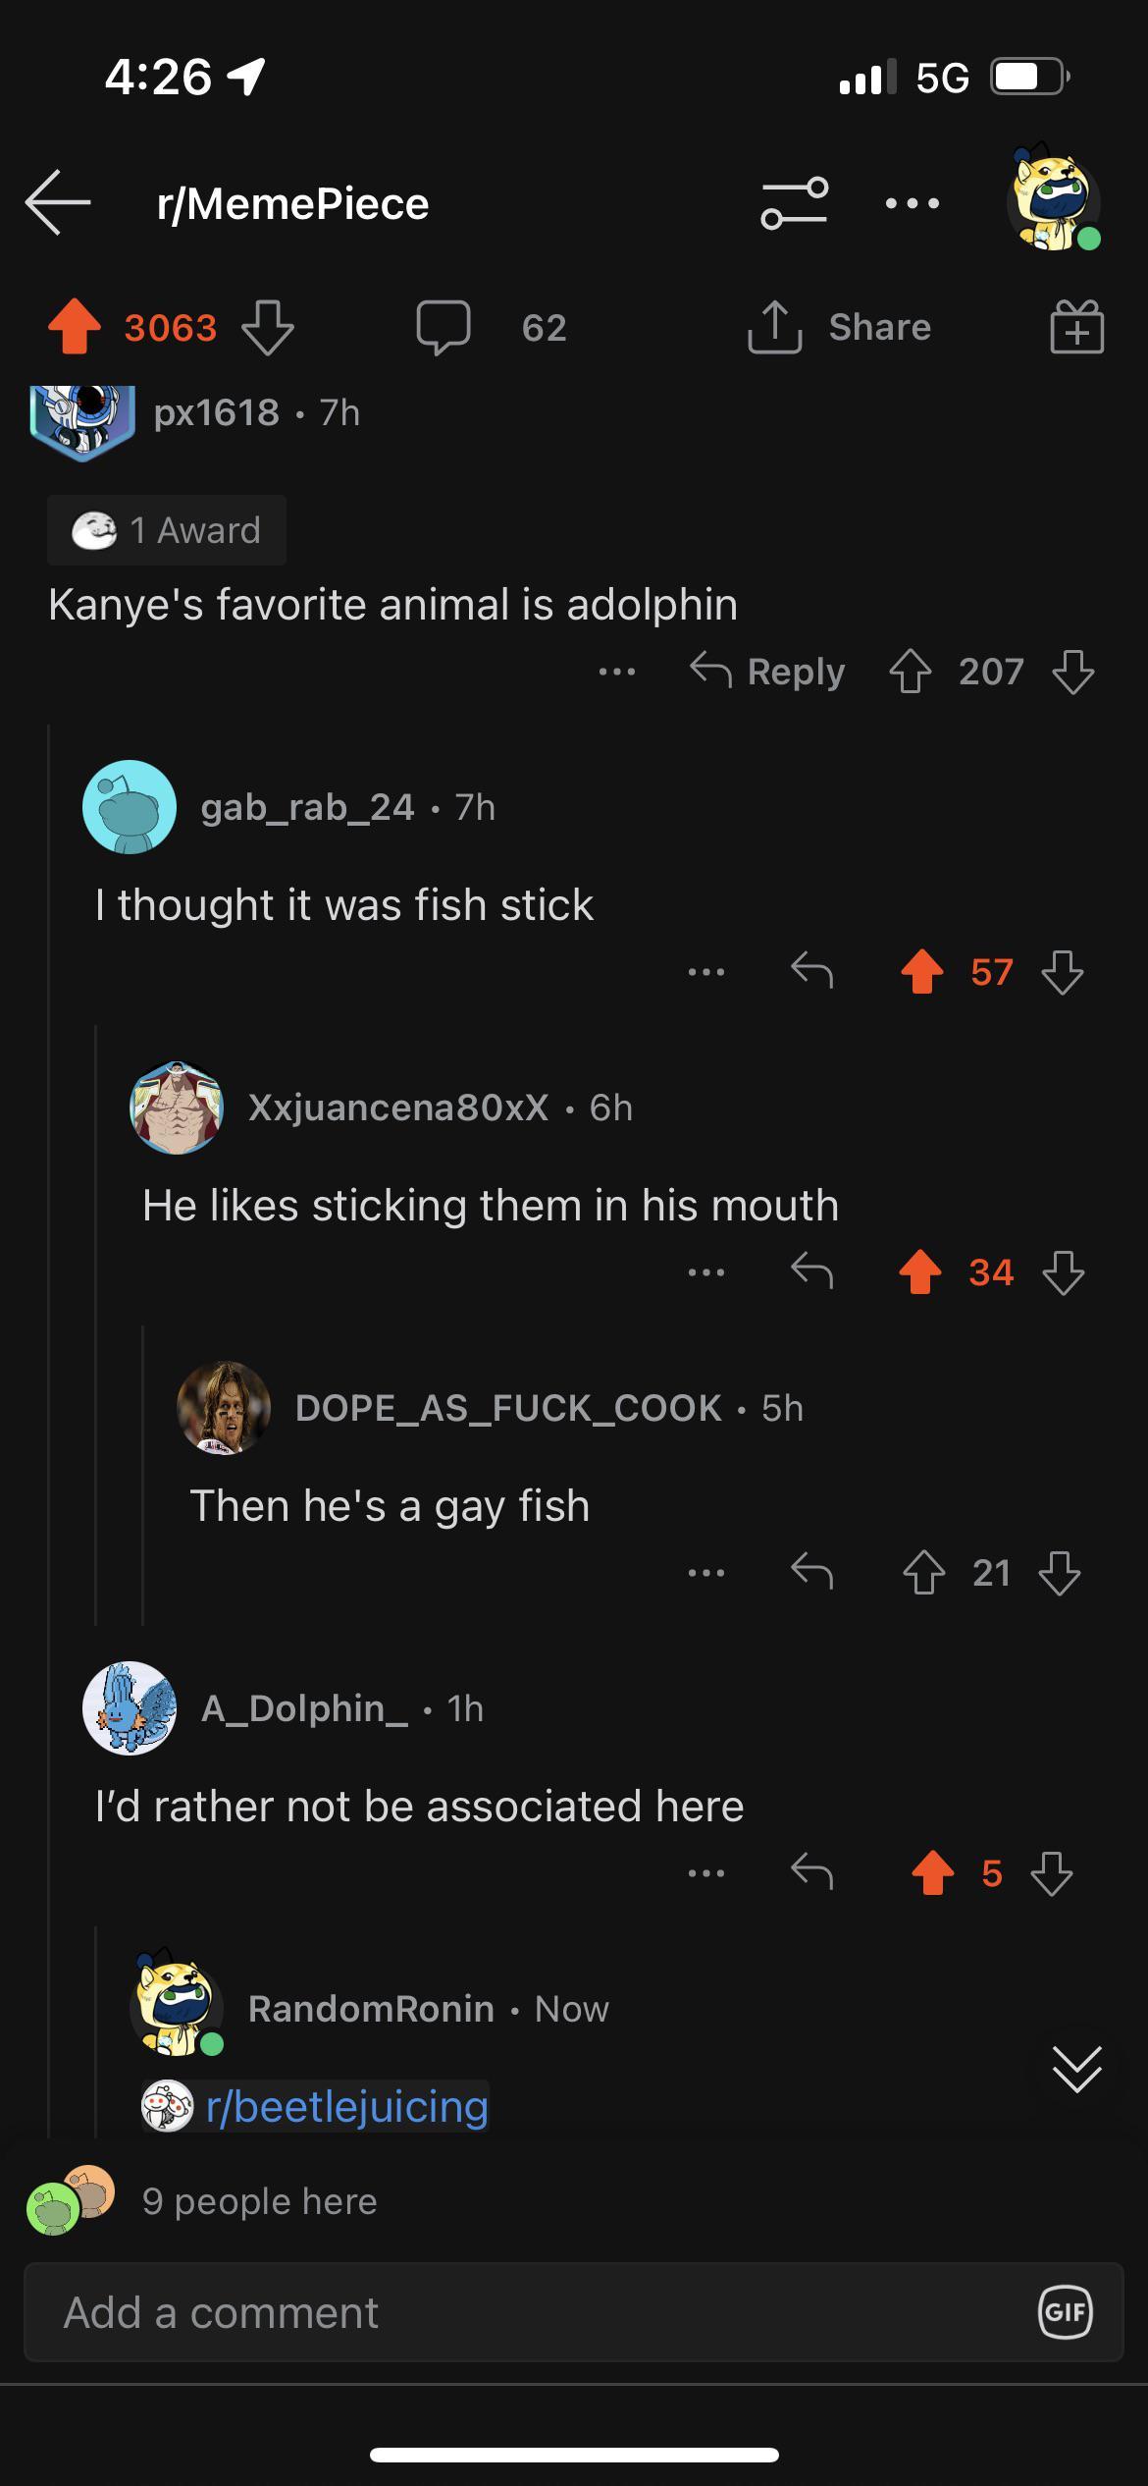Open the comment sort options icon
The height and width of the screenshot is (2486, 1148).
pos(793,203)
